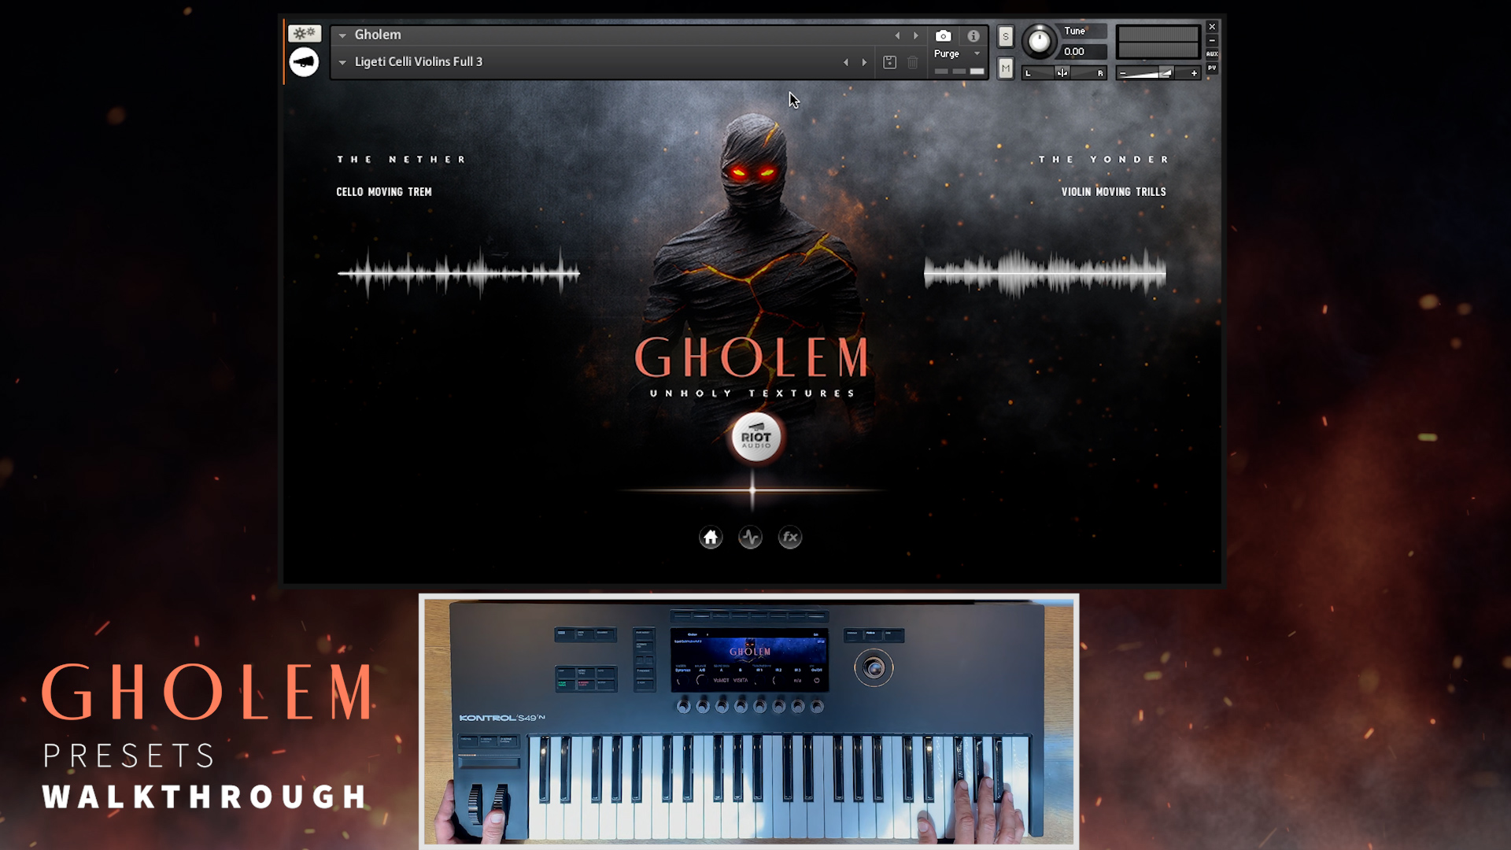Click The Yonder waveform display

[1045, 273]
